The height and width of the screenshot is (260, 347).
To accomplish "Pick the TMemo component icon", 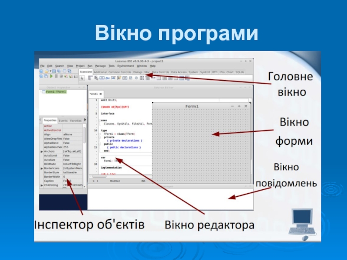I will (x=119, y=78).
